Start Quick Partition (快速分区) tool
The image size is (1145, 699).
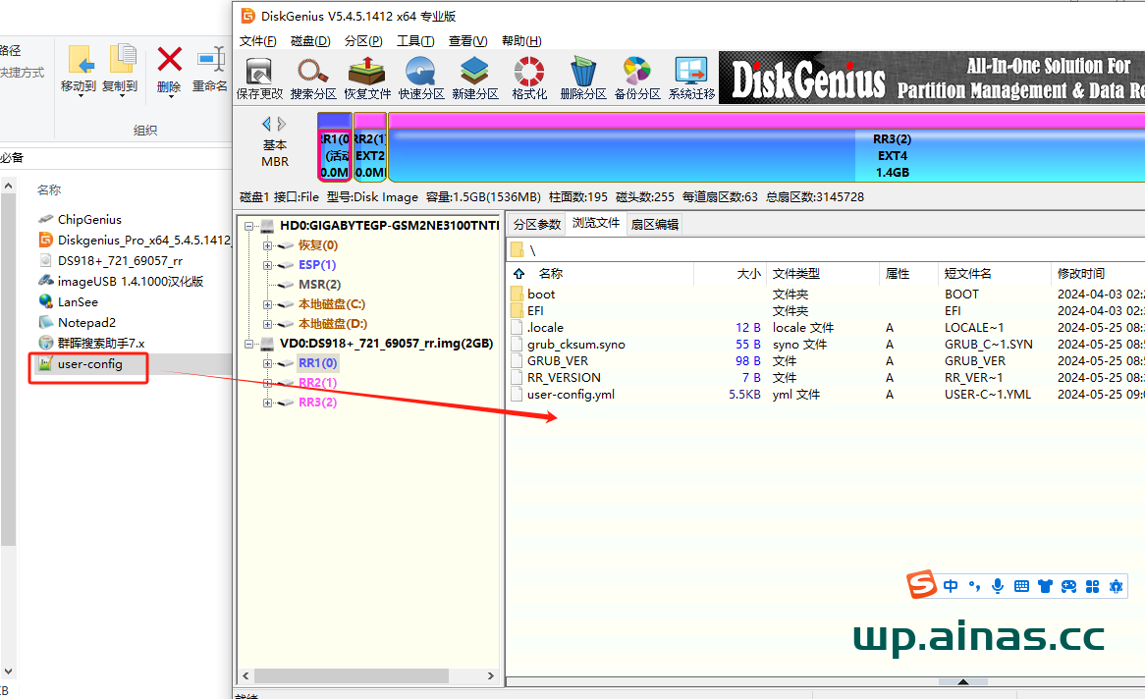[x=421, y=79]
